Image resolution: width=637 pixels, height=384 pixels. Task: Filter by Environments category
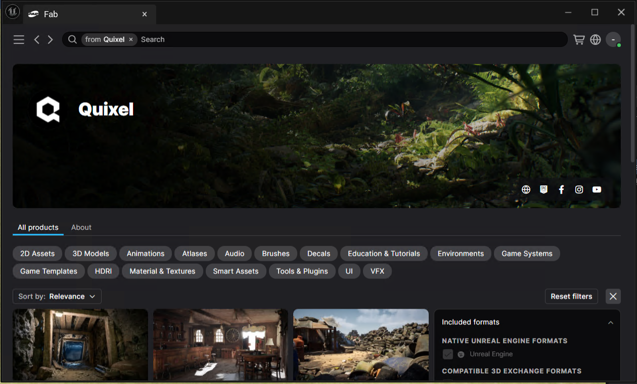tap(461, 254)
